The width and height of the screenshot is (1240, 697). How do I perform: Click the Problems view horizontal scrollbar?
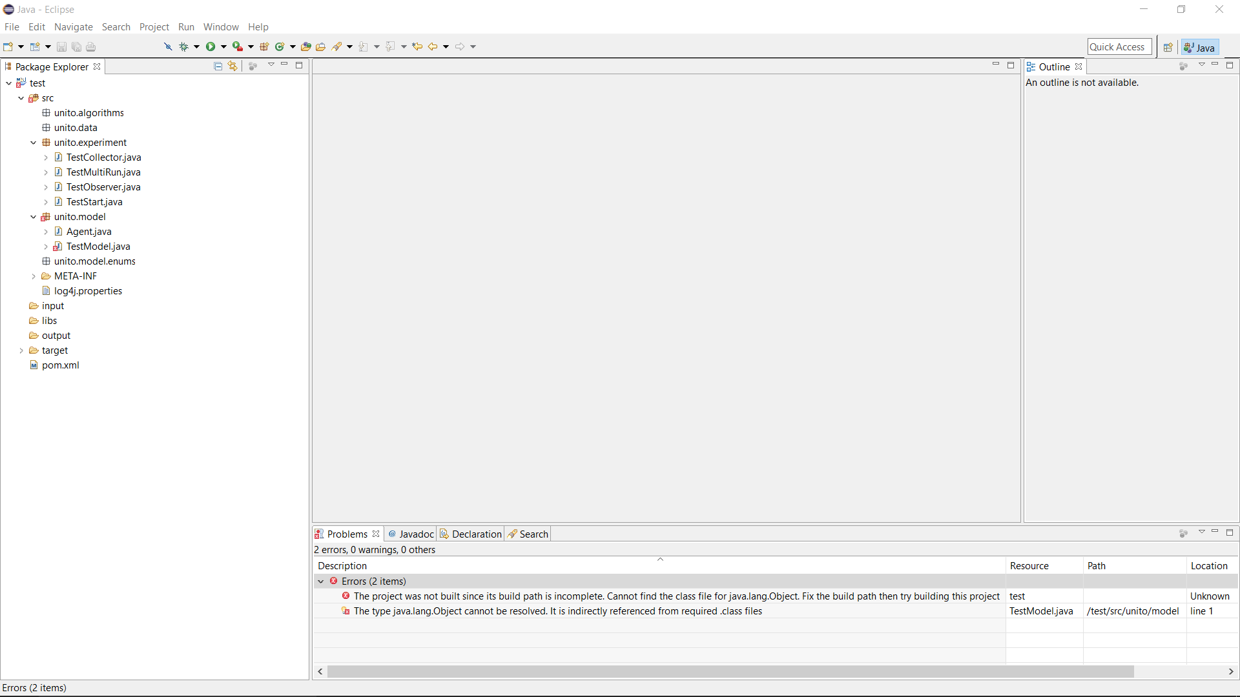[730, 672]
